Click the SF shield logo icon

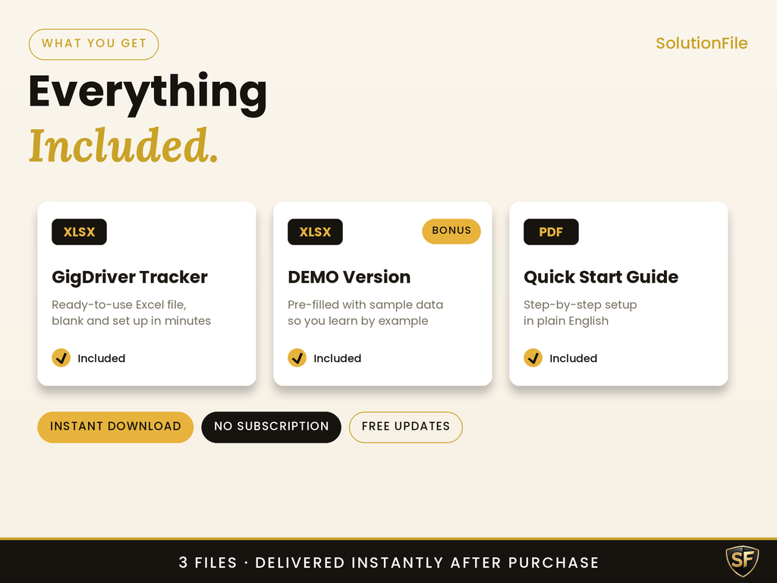(742, 561)
